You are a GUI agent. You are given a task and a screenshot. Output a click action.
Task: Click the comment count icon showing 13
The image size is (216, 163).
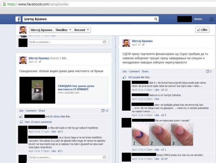pos(105,111)
